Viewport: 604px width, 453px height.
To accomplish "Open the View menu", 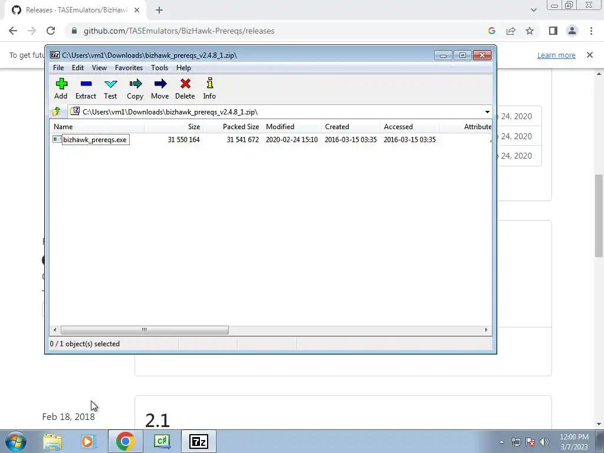I will tap(99, 68).
